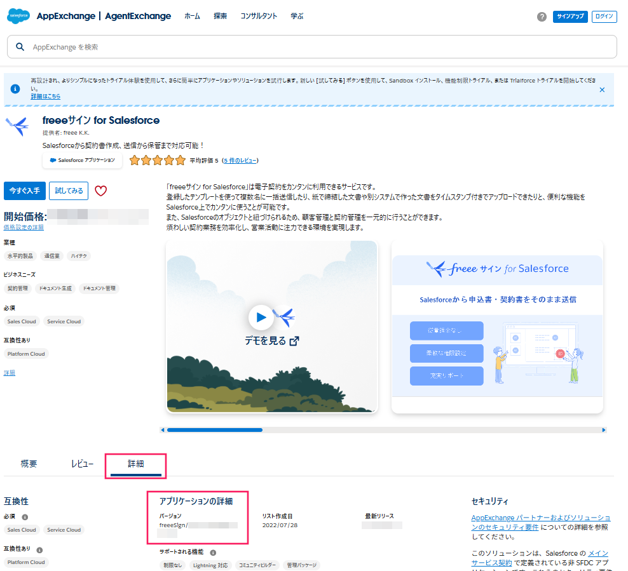Add app to favorites heart icon
This screenshot has width=628, height=571.
point(100,191)
